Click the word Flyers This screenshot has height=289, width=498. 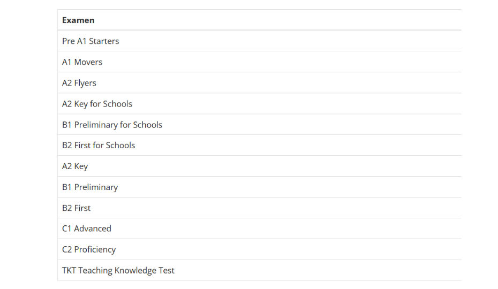pyautogui.click(x=85, y=83)
